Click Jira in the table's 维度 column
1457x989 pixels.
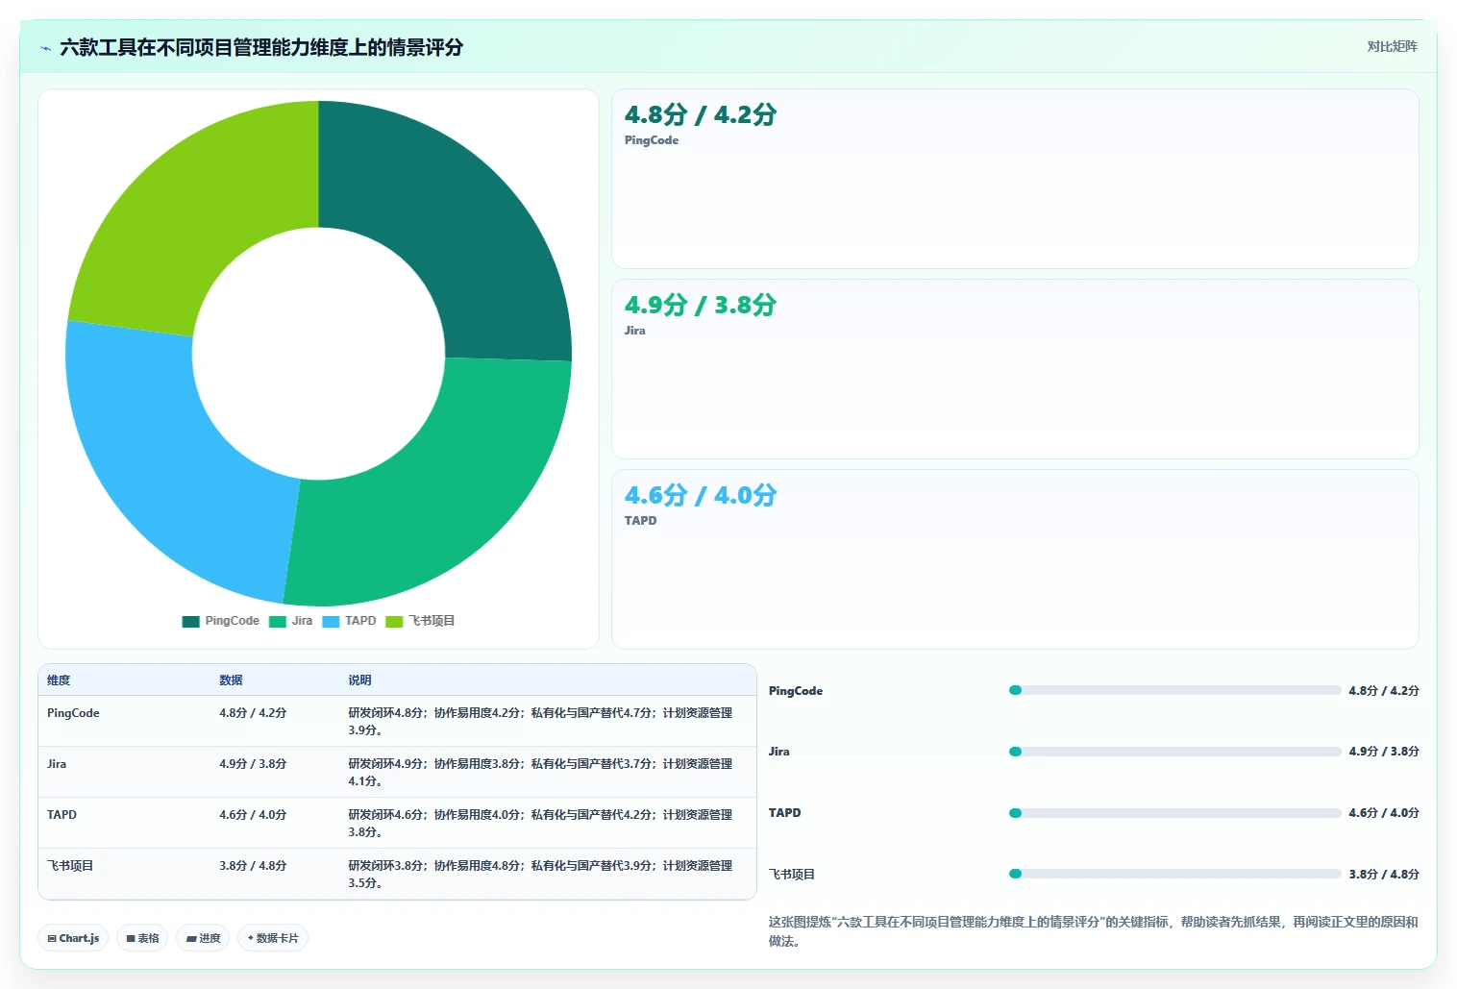pyautogui.click(x=57, y=764)
